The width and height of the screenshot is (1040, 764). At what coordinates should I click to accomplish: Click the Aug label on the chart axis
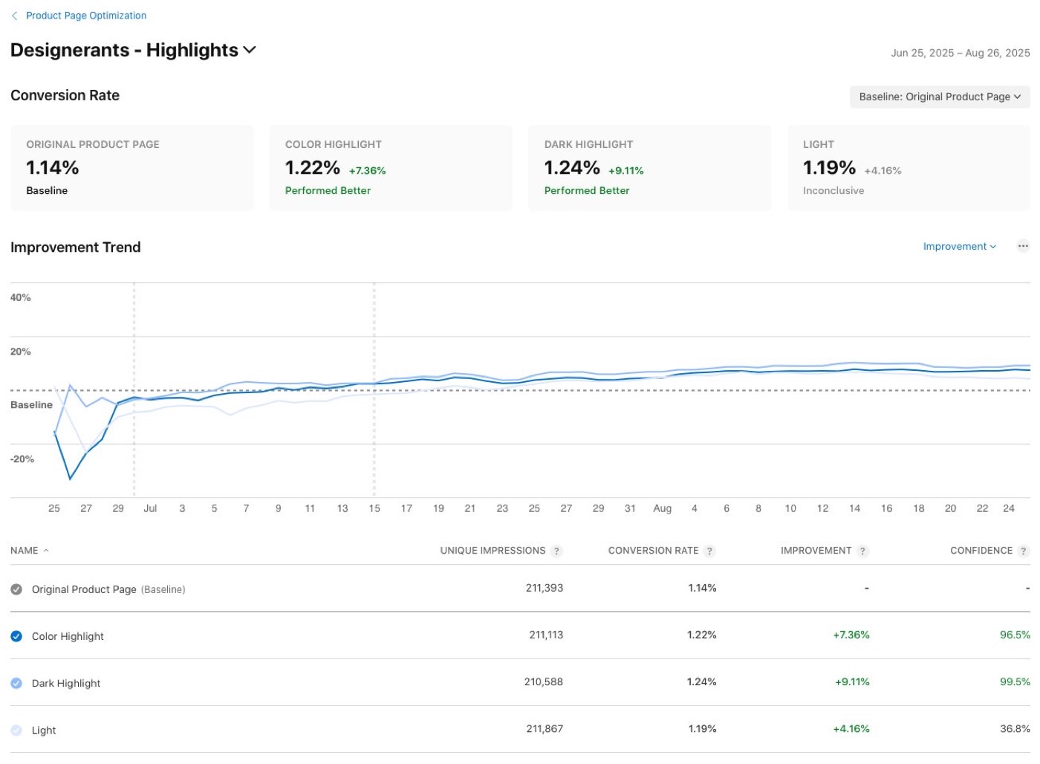point(662,508)
